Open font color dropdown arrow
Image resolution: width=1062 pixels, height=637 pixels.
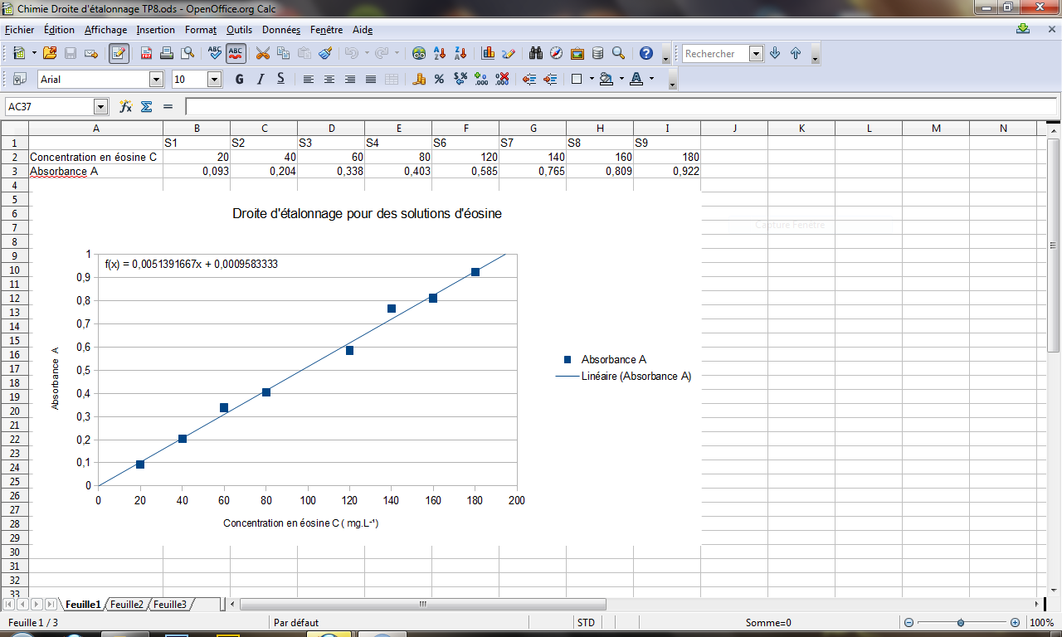(x=651, y=80)
